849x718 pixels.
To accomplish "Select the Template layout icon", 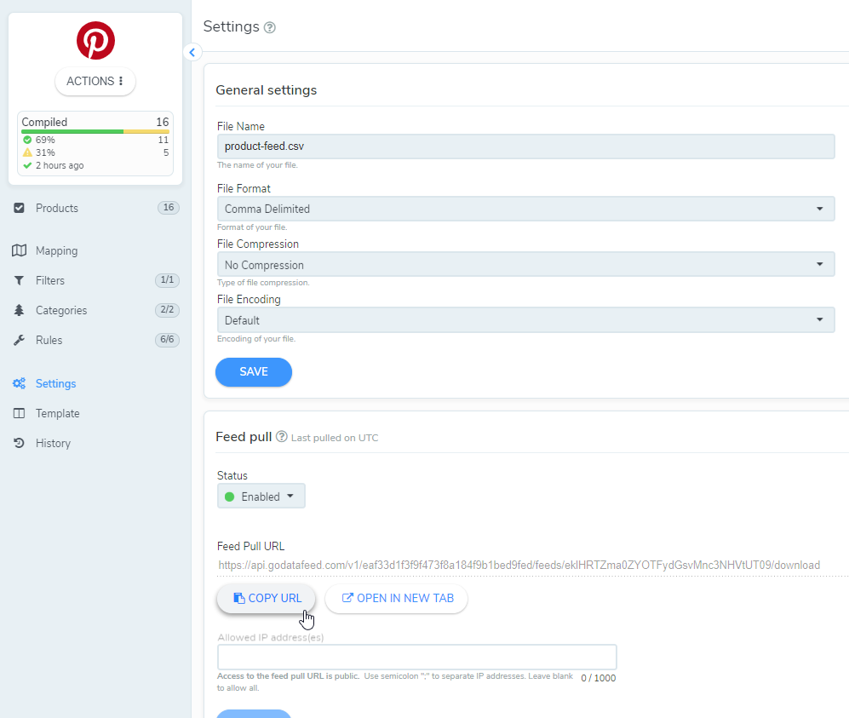I will [20, 413].
